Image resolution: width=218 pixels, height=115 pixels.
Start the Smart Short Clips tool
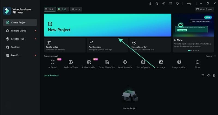(x=107, y=64)
